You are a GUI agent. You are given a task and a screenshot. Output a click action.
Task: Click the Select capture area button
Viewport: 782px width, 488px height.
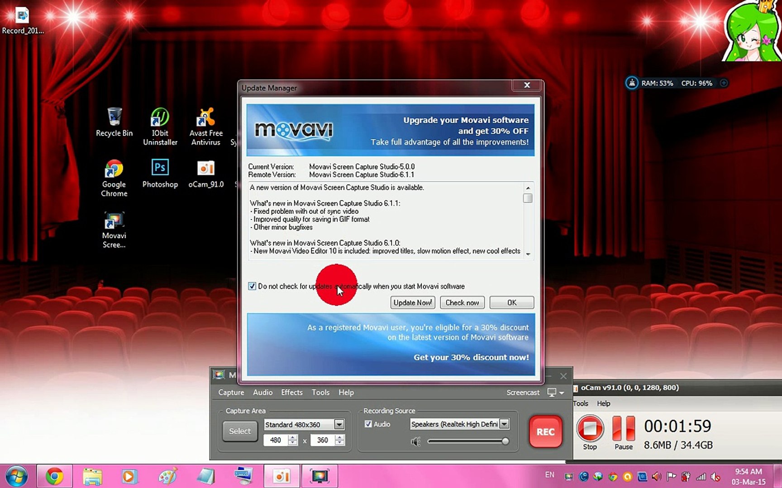click(240, 431)
